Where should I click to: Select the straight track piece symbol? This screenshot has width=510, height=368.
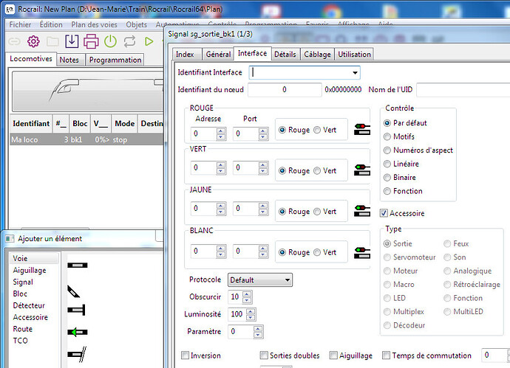77,264
